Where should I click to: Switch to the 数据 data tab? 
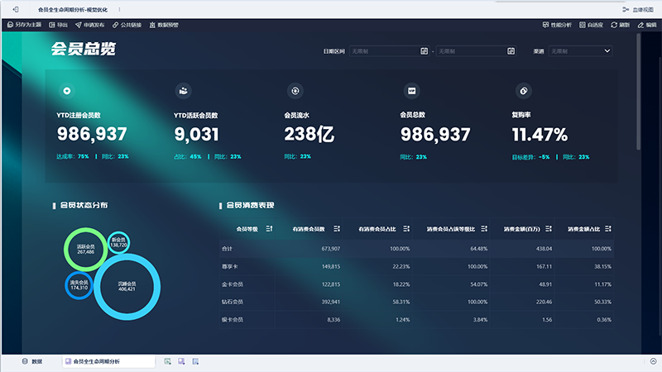point(32,361)
